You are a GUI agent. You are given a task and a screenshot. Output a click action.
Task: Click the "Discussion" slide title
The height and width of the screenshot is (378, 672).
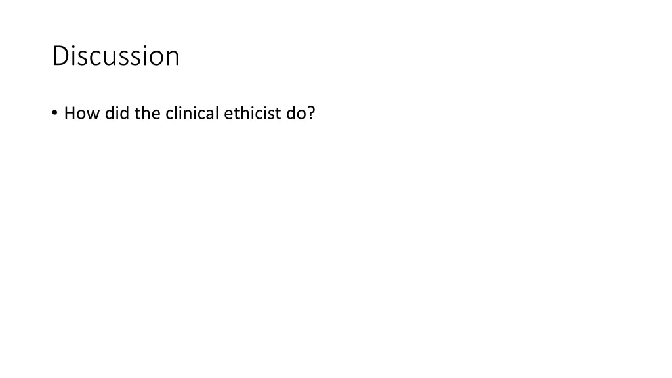(115, 56)
